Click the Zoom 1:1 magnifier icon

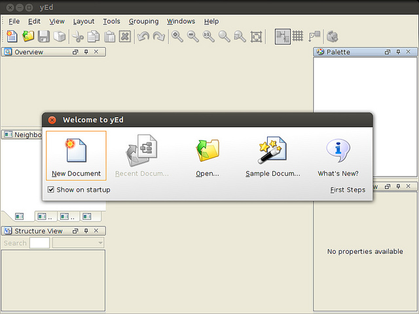click(208, 37)
